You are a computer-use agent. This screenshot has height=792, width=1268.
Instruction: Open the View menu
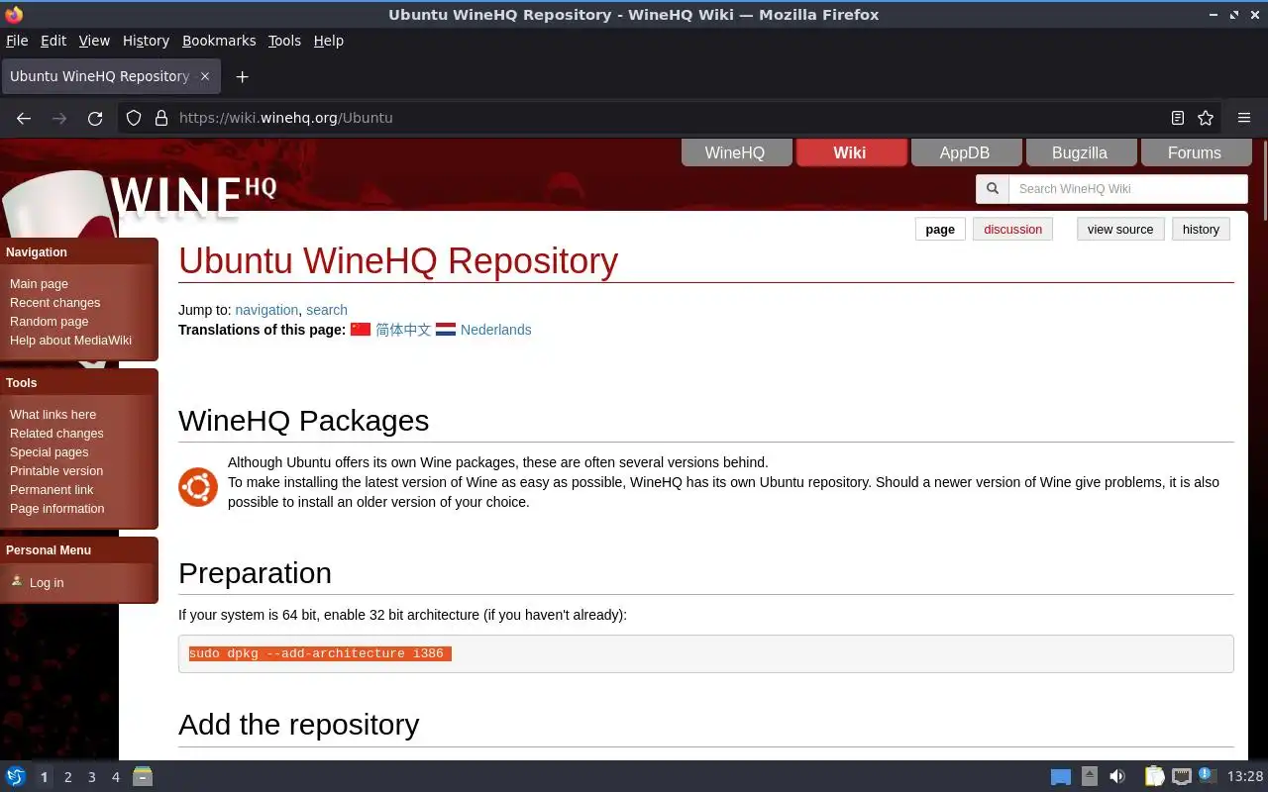tap(94, 41)
